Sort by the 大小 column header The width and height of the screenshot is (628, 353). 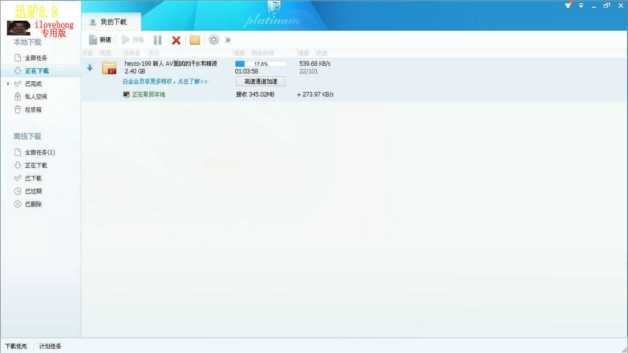154,53
